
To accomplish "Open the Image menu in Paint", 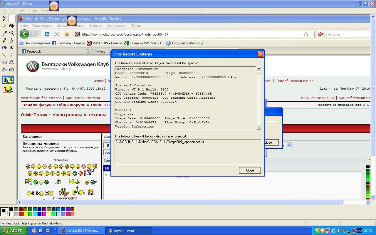I will 33,10.
